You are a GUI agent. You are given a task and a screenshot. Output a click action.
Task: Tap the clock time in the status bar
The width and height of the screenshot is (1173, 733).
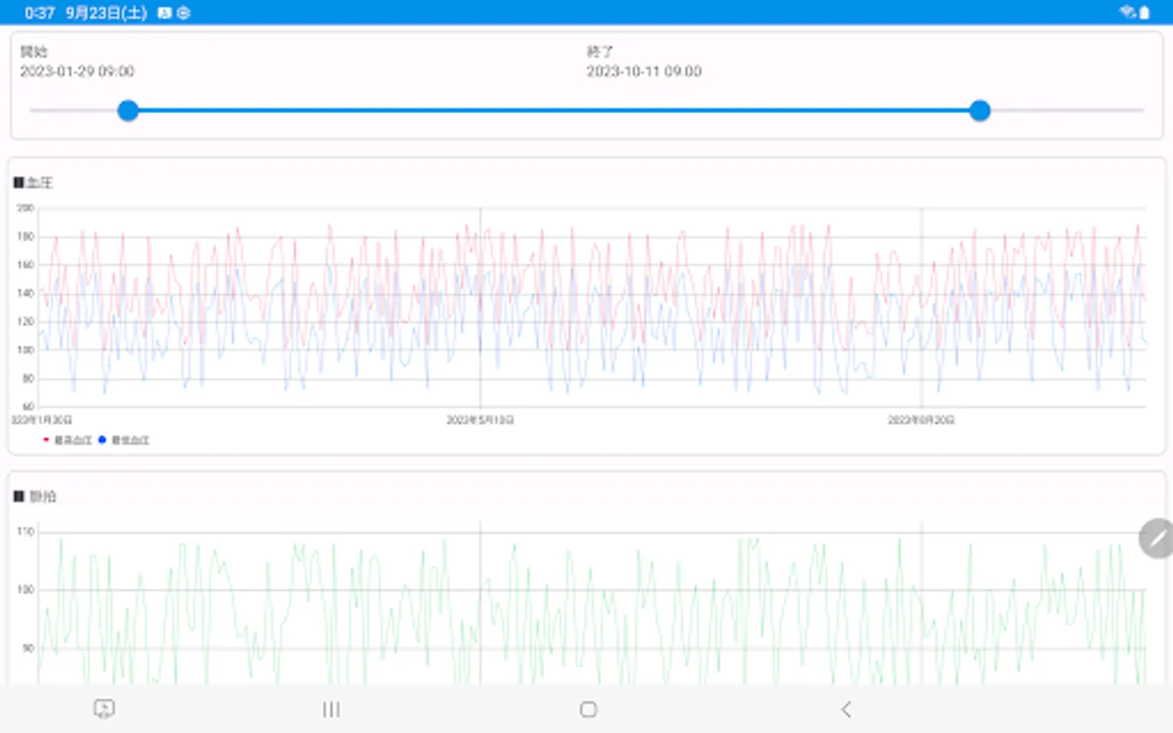(40, 12)
